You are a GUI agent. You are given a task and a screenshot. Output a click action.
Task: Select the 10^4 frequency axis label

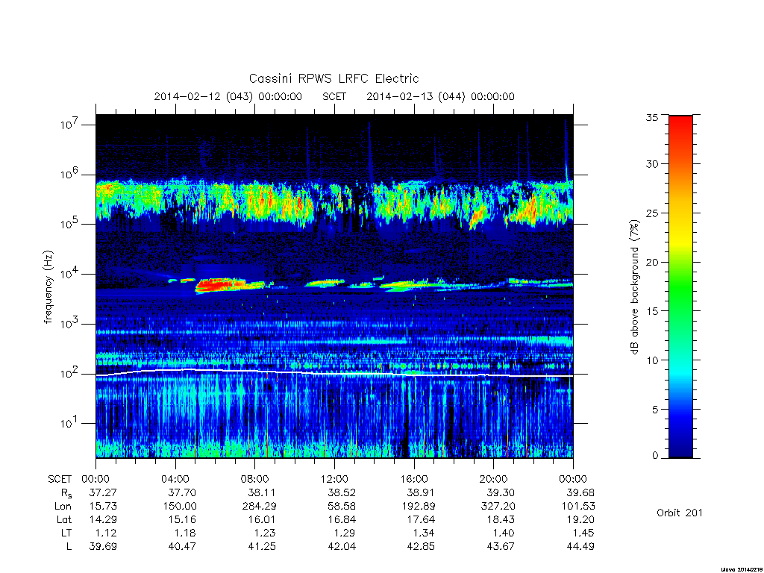point(69,273)
